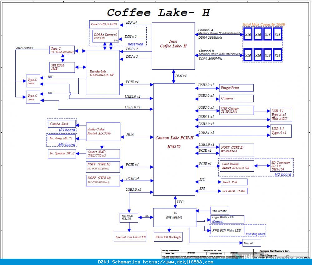Select the 'EC ENE KB9542' block
Screen dimensions: 312x265
point(174,218)
